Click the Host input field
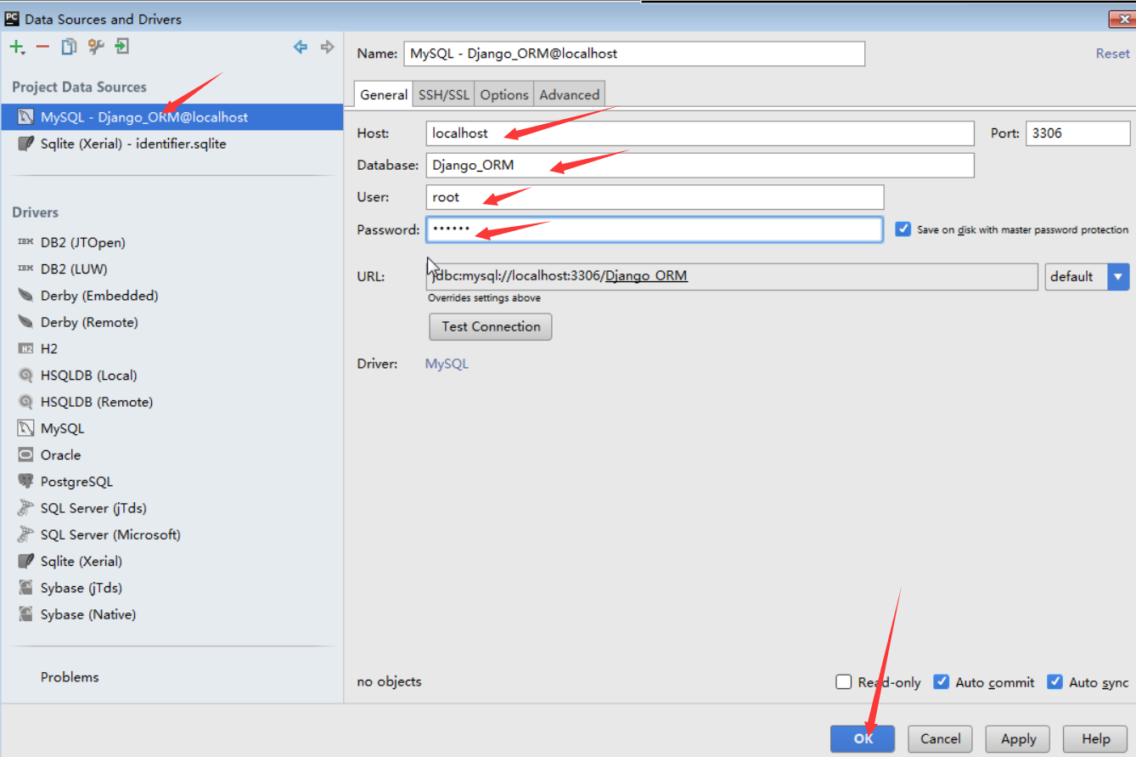This screenshot has width=1136, height=757. 700,133
